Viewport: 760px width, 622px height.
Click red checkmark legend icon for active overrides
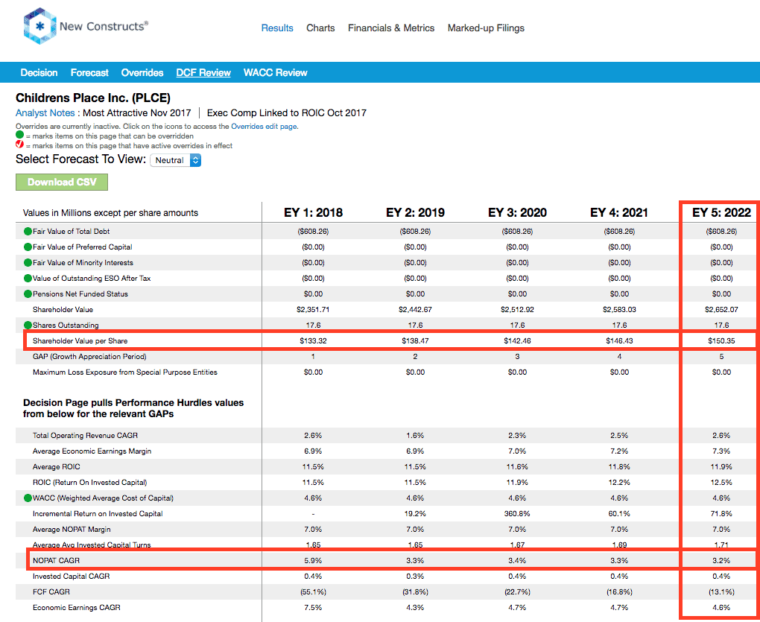(x=19, y=145)
